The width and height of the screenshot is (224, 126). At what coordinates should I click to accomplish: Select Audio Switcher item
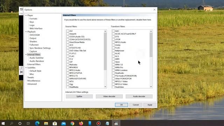(36, 58)
